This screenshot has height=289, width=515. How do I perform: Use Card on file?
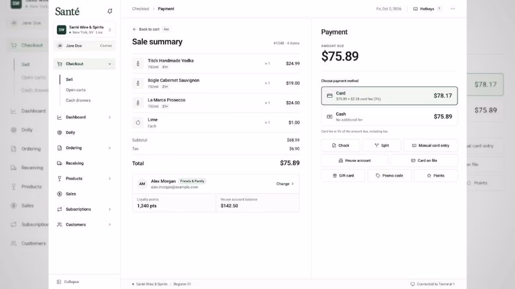coord(424,160)
